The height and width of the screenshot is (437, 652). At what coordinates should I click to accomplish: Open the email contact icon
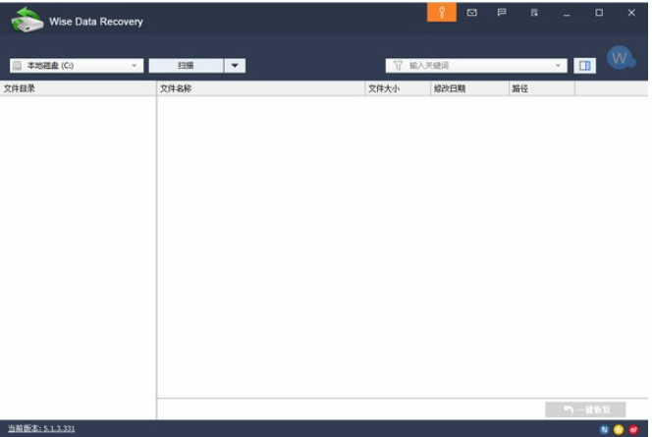(471, 13)
